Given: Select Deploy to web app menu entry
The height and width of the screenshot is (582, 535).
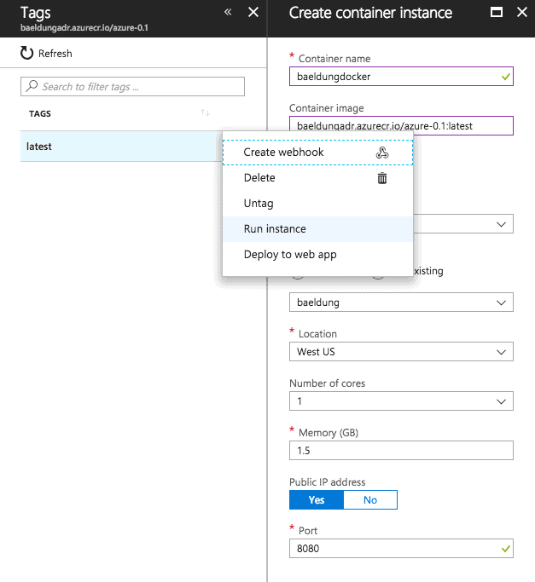Looking at the screenshot, I should (290, 255).
